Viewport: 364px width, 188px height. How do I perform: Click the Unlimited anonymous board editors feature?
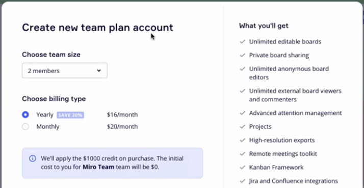pyautogui.click(x=289, y=73)
